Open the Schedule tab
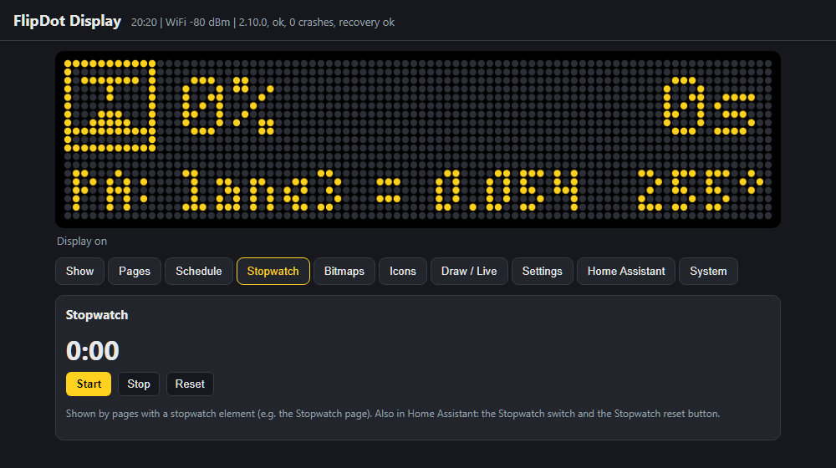The image size is (836, 468). 199,272
